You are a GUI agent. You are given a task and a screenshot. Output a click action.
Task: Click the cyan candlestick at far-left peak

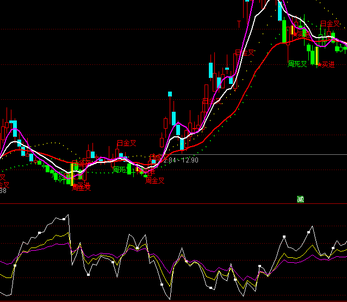click(13, 124)
